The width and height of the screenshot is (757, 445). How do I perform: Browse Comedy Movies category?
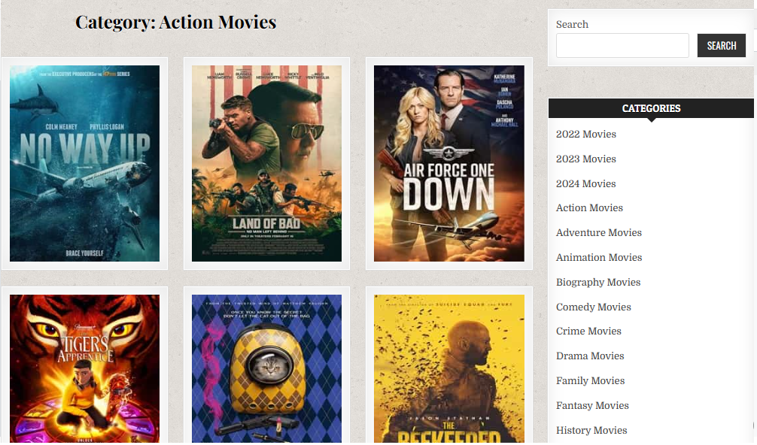(593, 307)
